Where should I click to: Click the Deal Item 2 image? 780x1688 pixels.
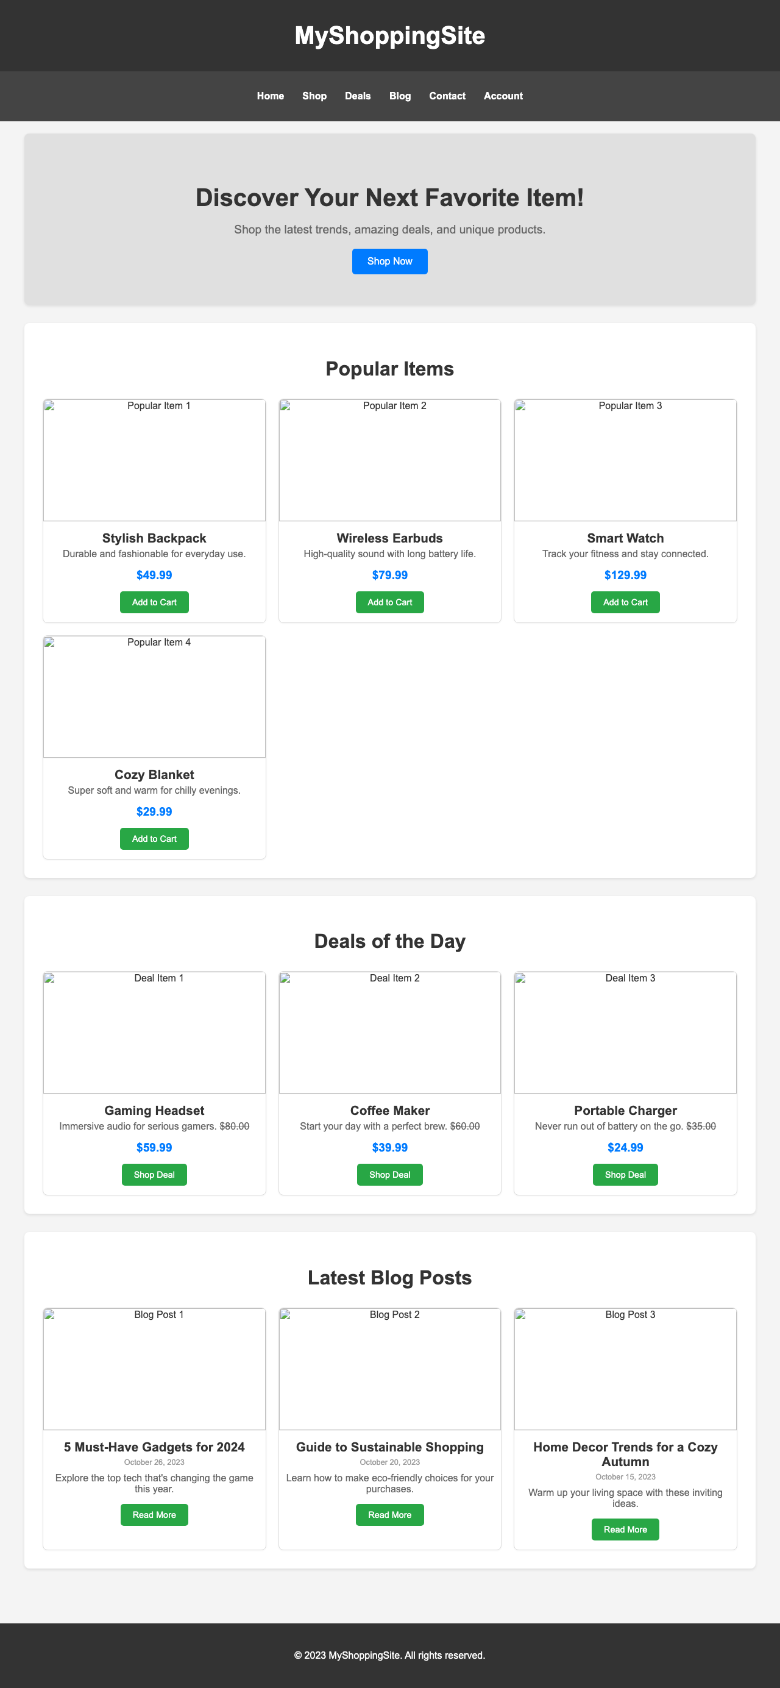coord(389,1032)
